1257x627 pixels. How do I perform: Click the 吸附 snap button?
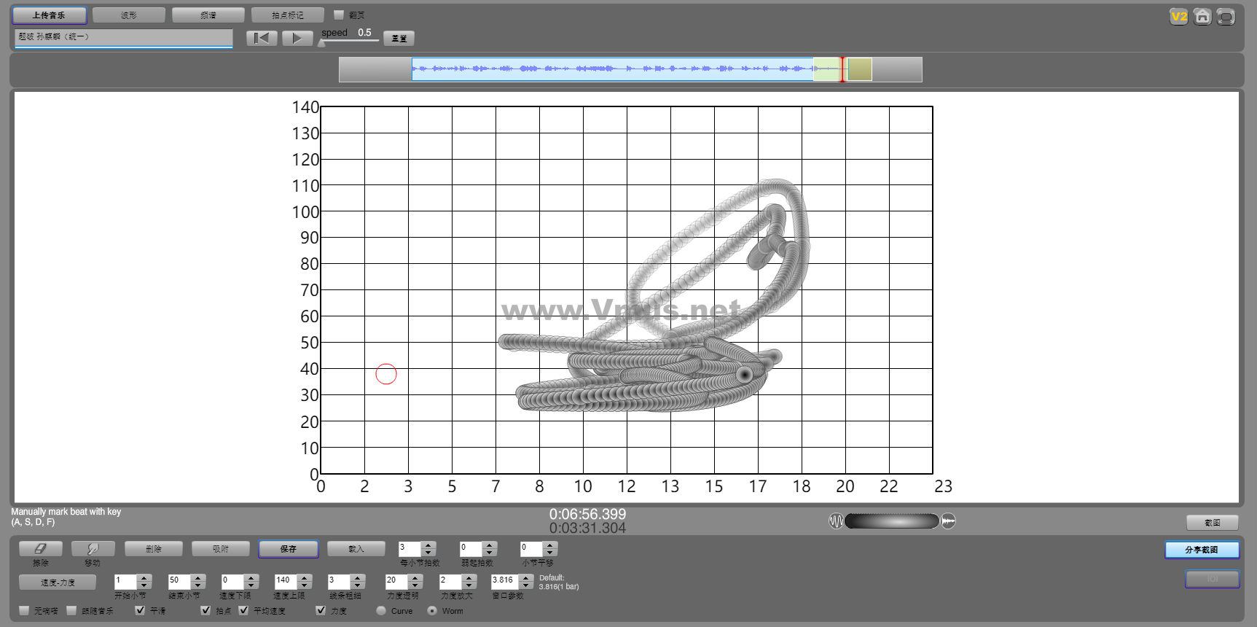[221, 548]
